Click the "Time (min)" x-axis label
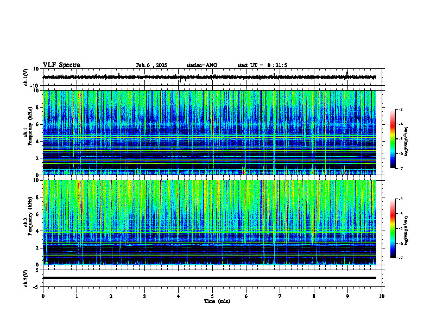The height and width of the screenshot is (332, 430). click(x=217, y=301)
